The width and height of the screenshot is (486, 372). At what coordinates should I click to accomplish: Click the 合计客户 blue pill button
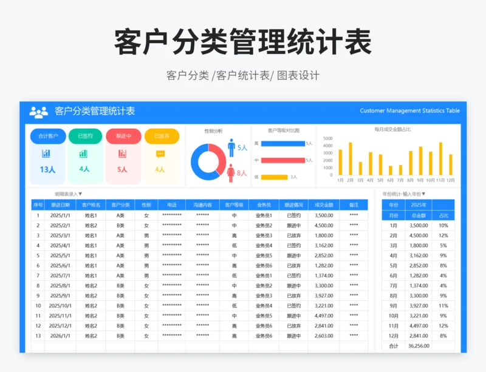pyautogui.click(x=48, y=136)
